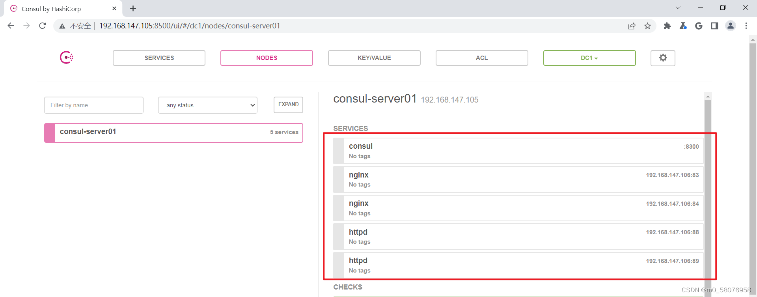Open the profile avatar menu
The height and width of the screenshot is (297, 757).
731,26
